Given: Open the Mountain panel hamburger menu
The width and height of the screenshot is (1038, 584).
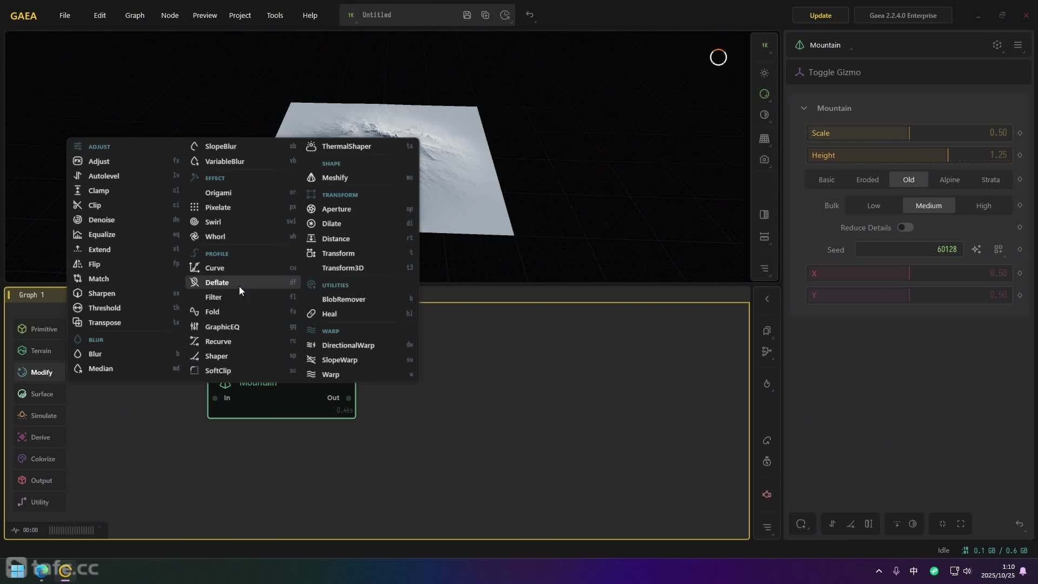Looking at the screenshot, I should click(1017, 45).
